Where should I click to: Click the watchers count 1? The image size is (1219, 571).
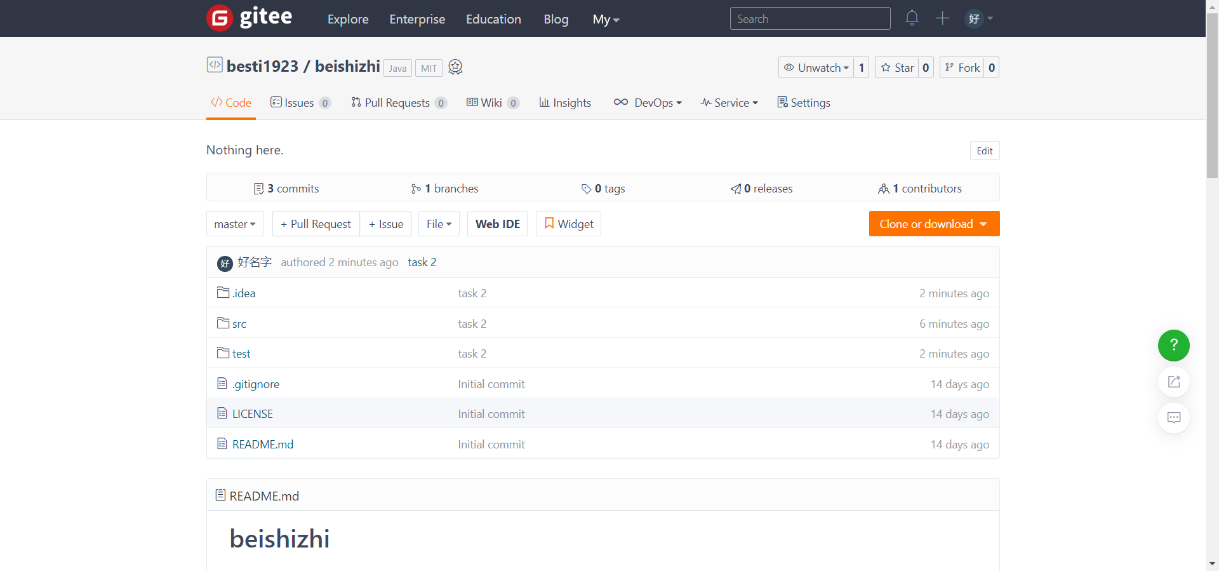pyautogui.click(x=862, y=67)
